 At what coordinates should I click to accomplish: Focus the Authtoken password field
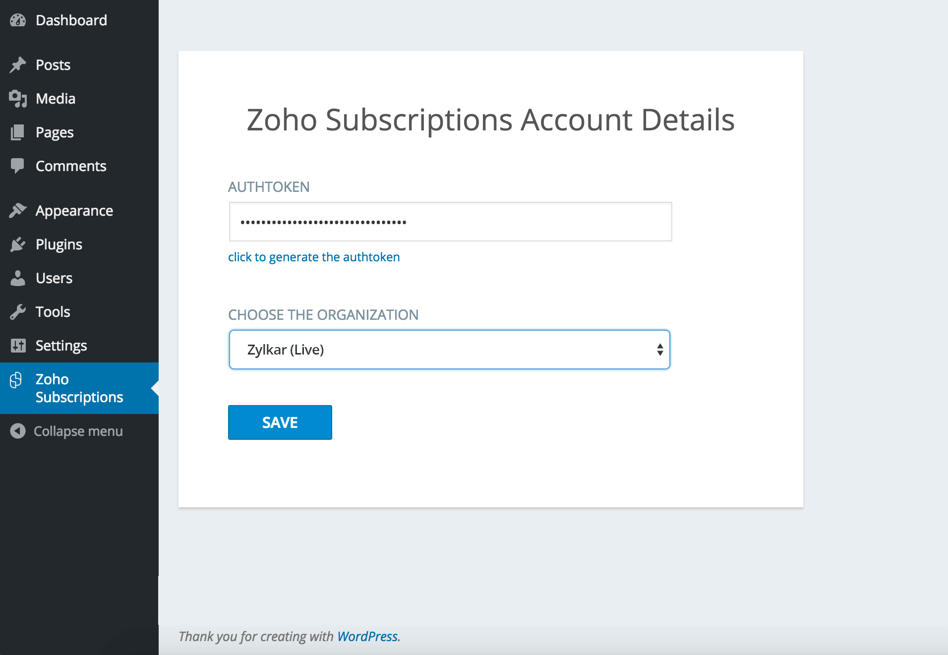450,222
